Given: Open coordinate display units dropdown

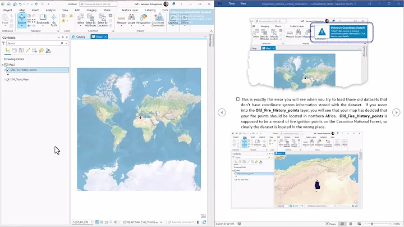Looking at the screenshot, I should (161, 222).
